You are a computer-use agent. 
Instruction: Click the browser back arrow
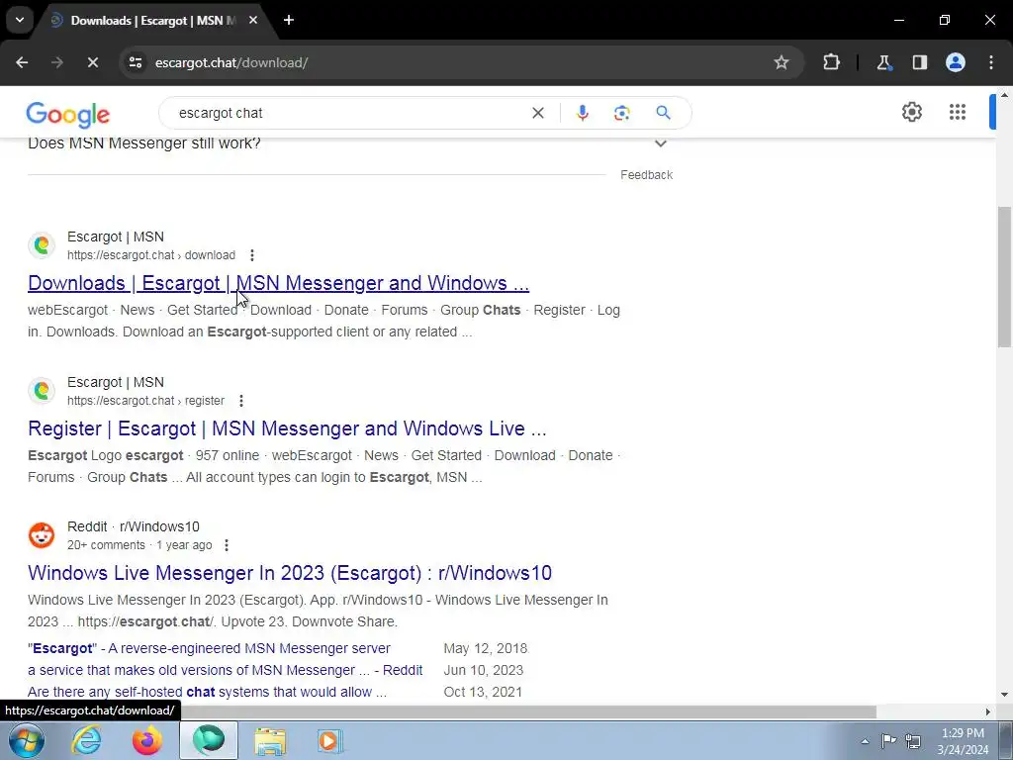tap(22, 62)
